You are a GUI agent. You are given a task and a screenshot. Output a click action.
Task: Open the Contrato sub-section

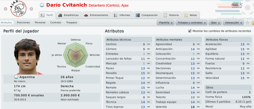click(56, 23)
